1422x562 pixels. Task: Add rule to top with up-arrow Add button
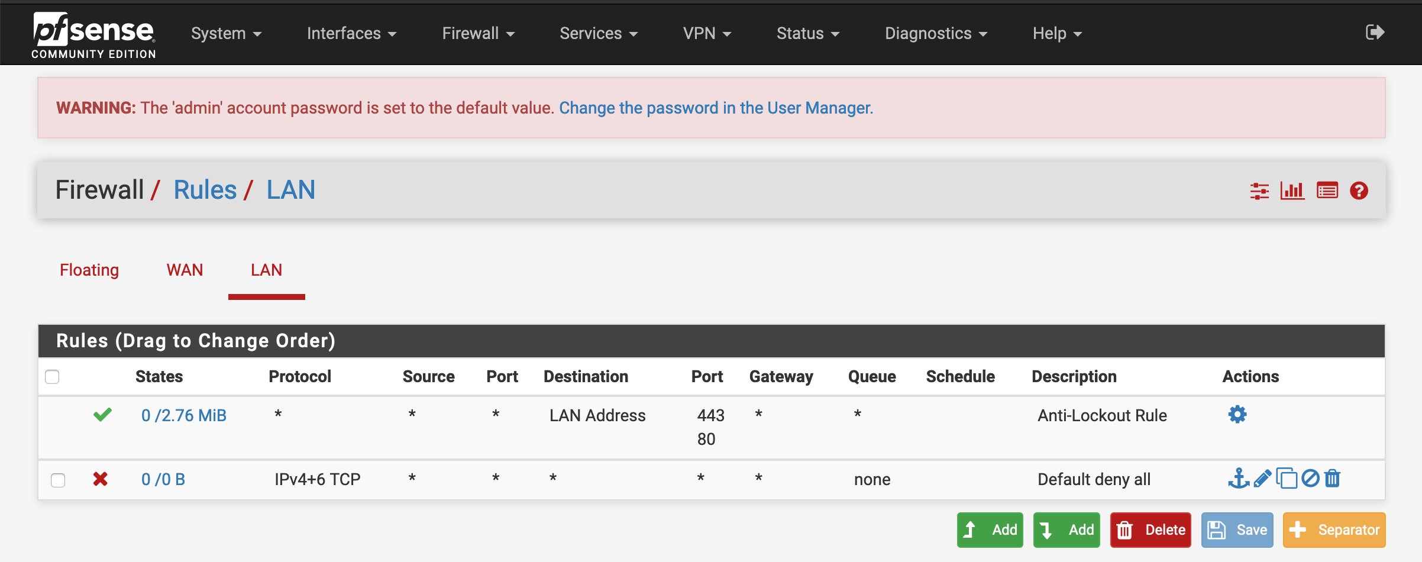(990, 530)
